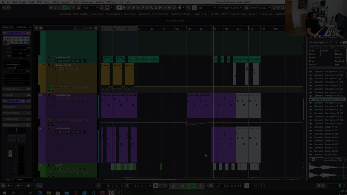Screen dimensions: 347x195
Task: Click the Record transport button
Action: pyautogui.click(x=201, y=186)
